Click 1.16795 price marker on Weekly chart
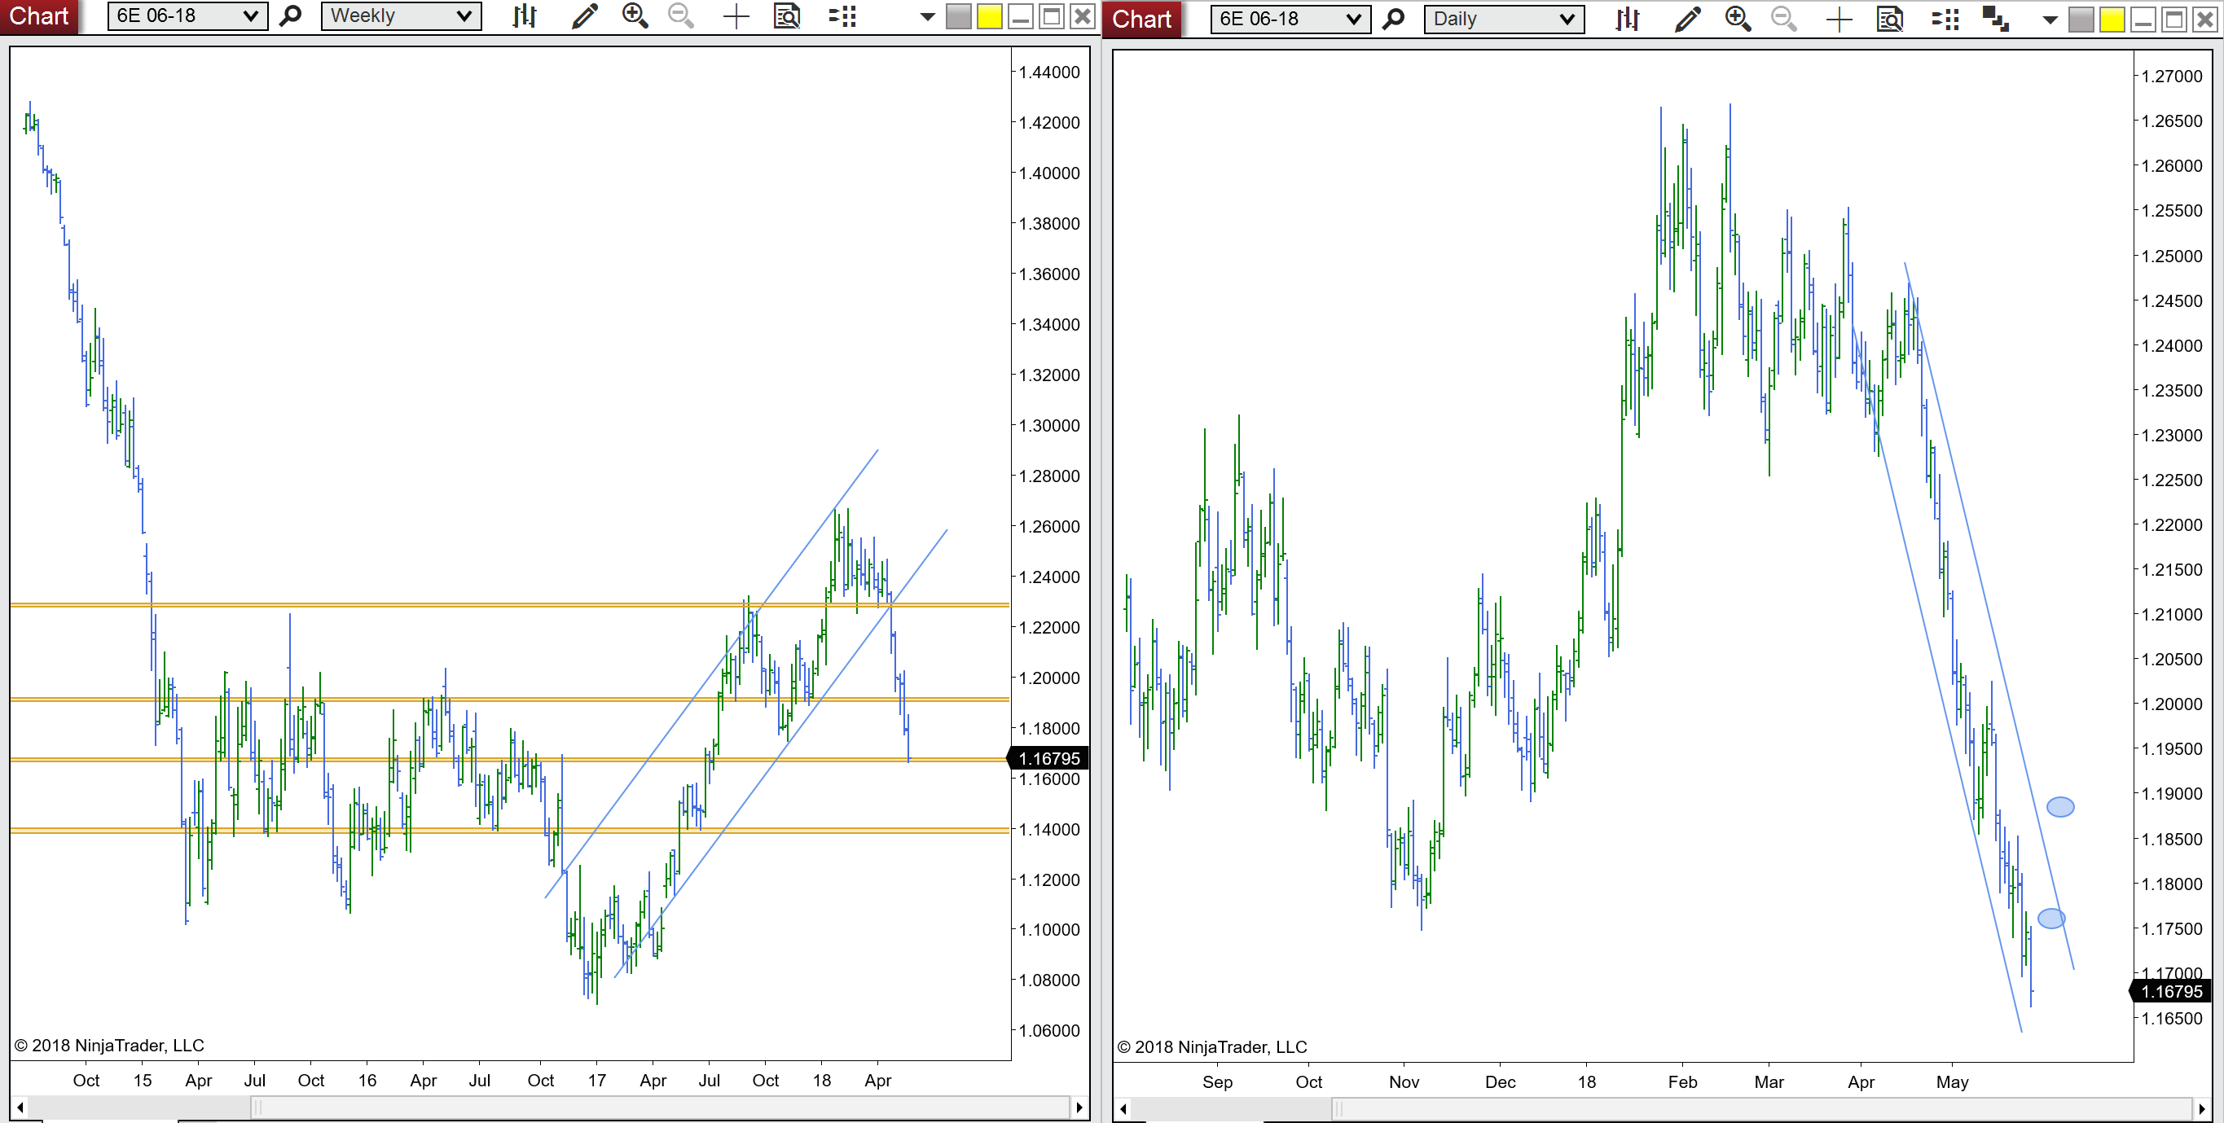The image size is (2224, 1123). pos(1048,758)
